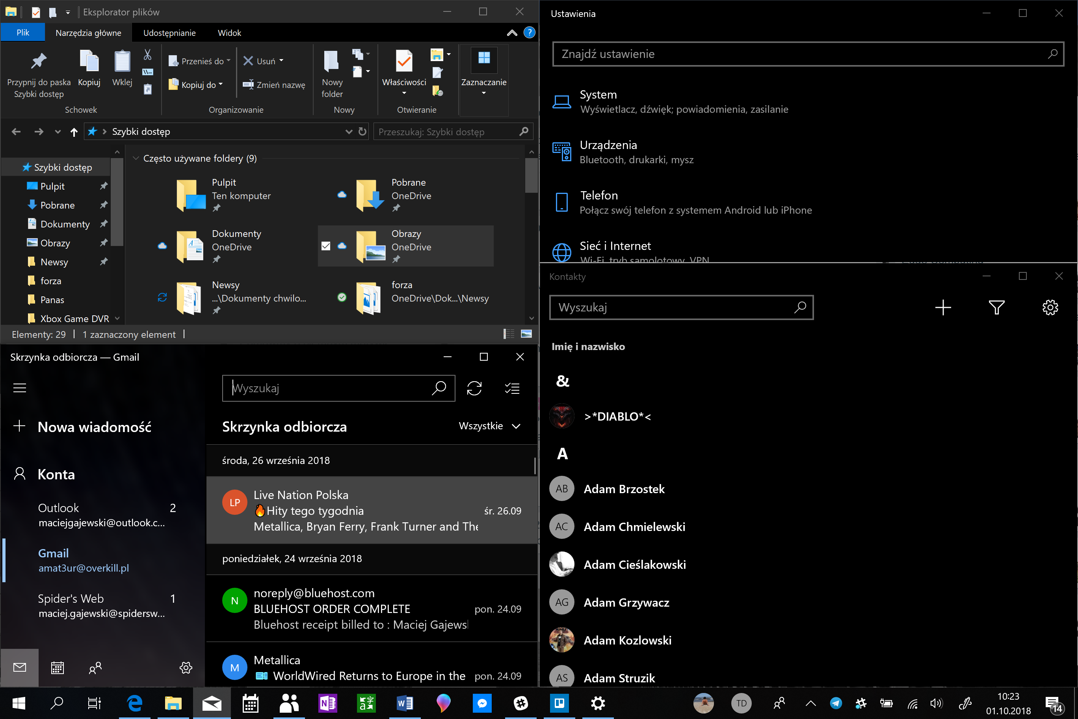
Task: Open Mail settings gear icon
Action: [x=186, y=668]
